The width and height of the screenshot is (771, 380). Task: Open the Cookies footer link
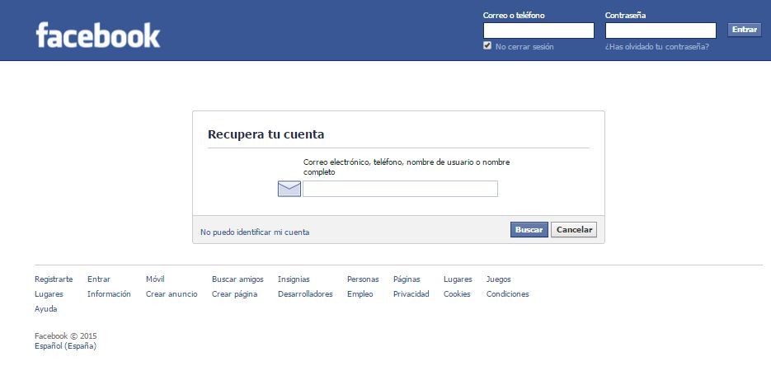(457, 294)
